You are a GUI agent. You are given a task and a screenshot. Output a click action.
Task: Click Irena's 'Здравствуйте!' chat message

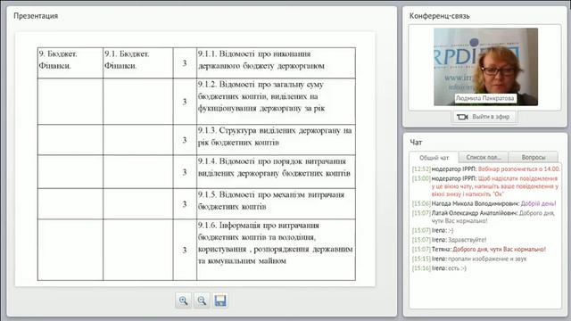coord(449,240)
